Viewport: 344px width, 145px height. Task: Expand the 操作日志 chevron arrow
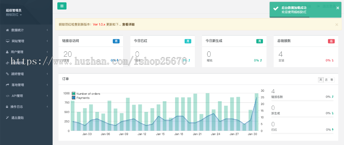(x=47, y=107)
